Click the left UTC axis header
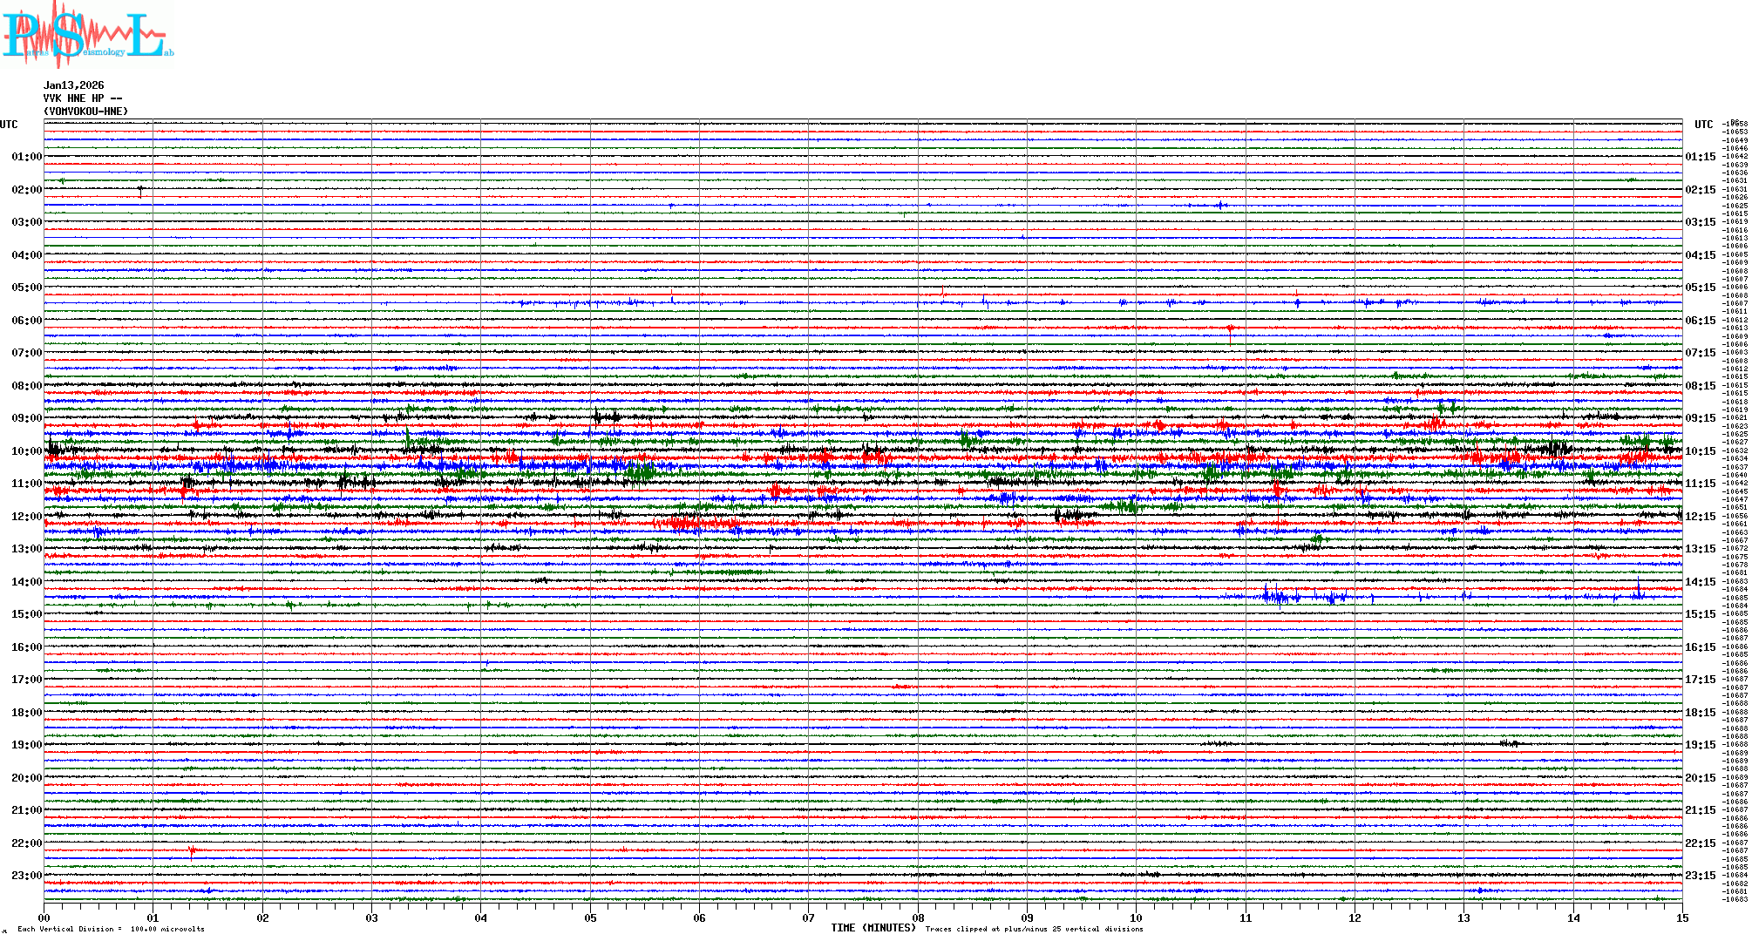Image resolution: width=1752 pixels, height=941 pixels. pyautogui.click(x=9, y=125)
